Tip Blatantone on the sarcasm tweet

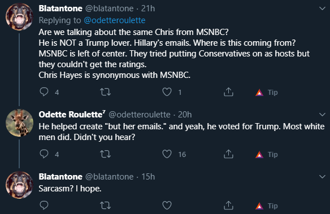coord(267,206)
